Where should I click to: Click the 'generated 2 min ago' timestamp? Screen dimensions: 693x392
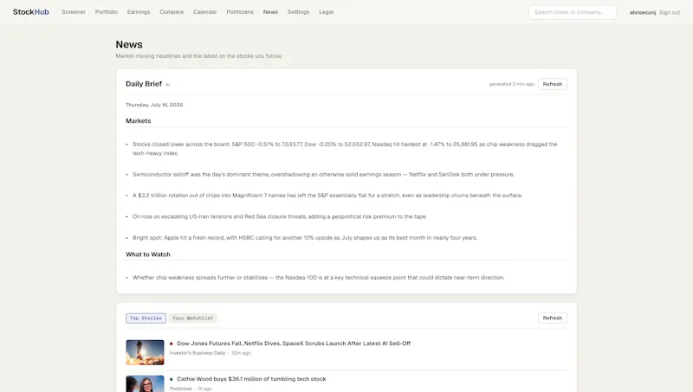tap(512, 84)
